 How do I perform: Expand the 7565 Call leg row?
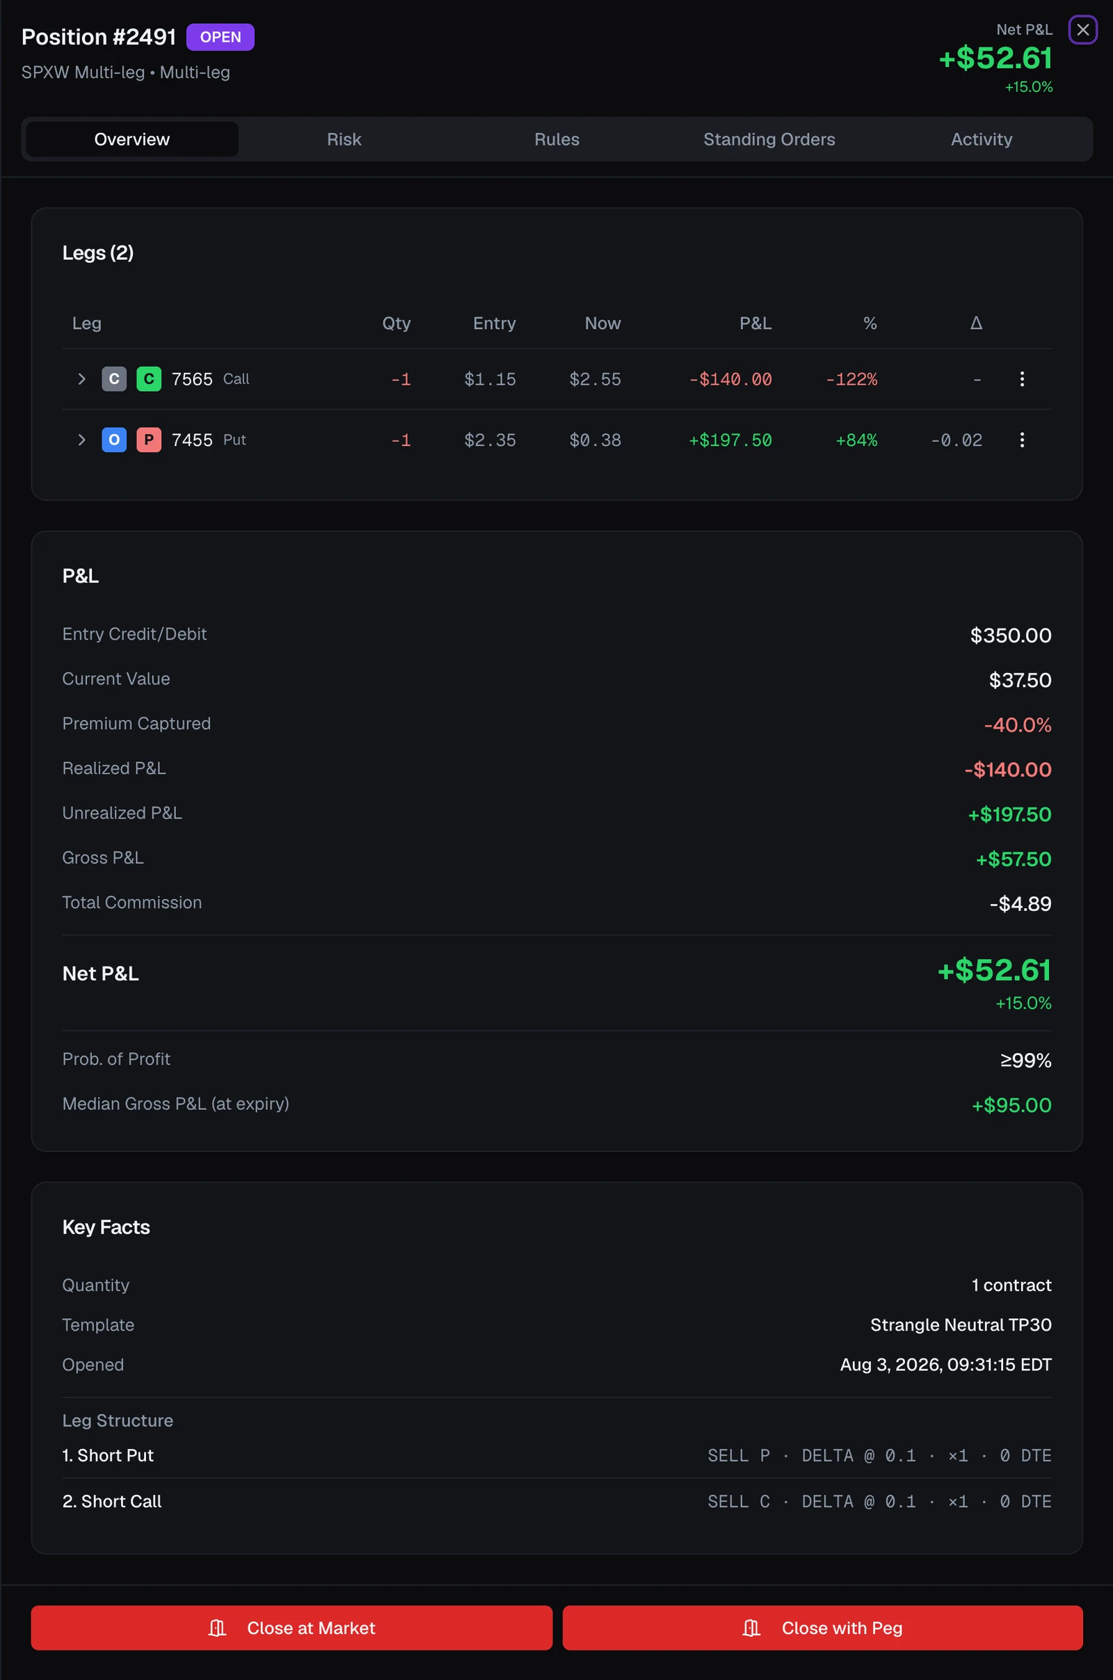(81, 379)
